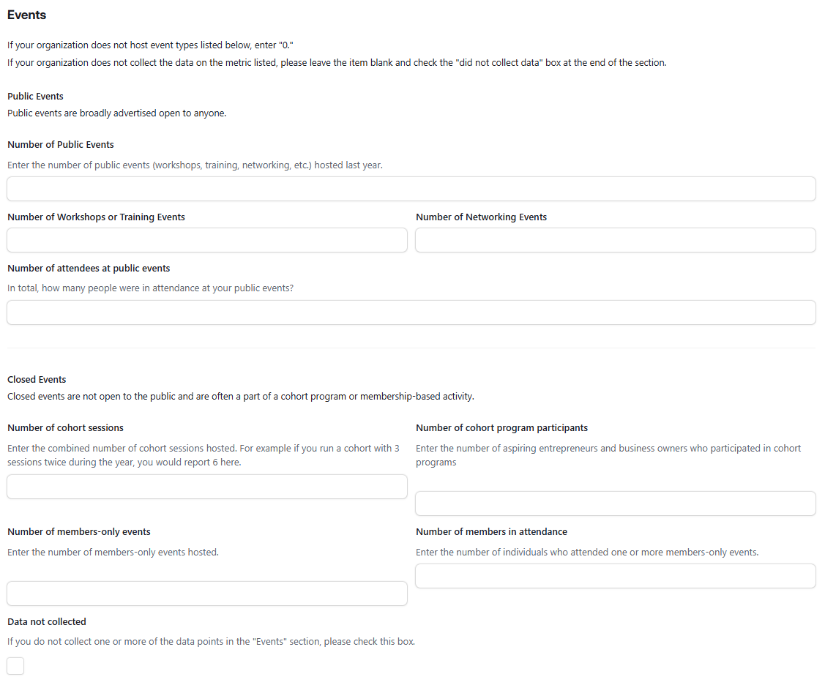Click the "Data not collected" label text

click(x=47, y=622)
